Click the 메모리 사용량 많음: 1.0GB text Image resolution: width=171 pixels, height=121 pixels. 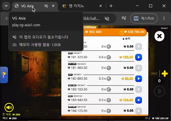pos(40,45)
